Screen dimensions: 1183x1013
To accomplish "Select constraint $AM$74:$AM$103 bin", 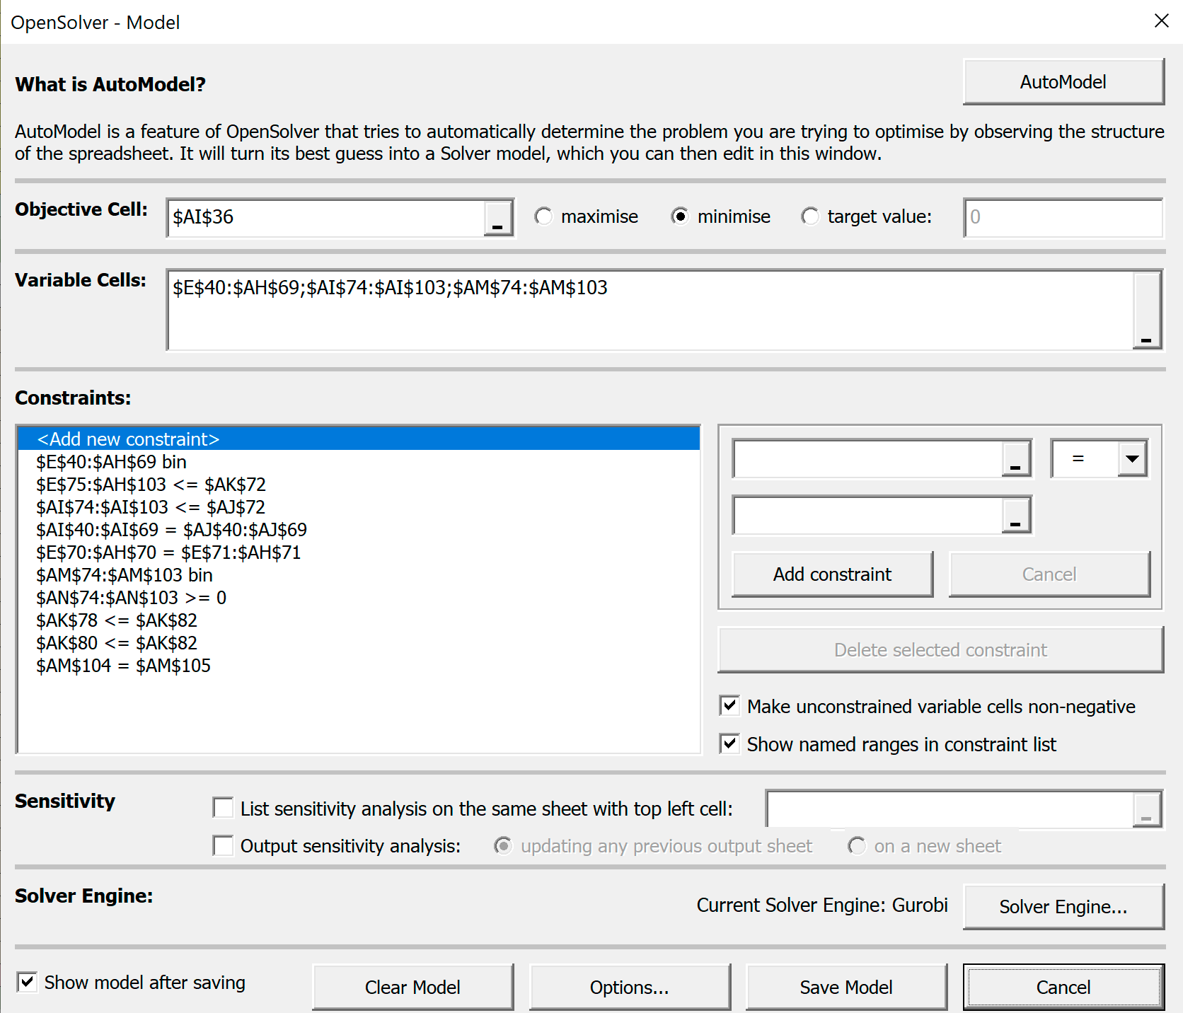I will [x=359, y=575].
